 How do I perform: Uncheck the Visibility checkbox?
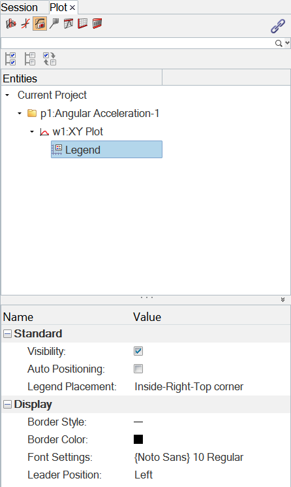(x=138, y=351)
